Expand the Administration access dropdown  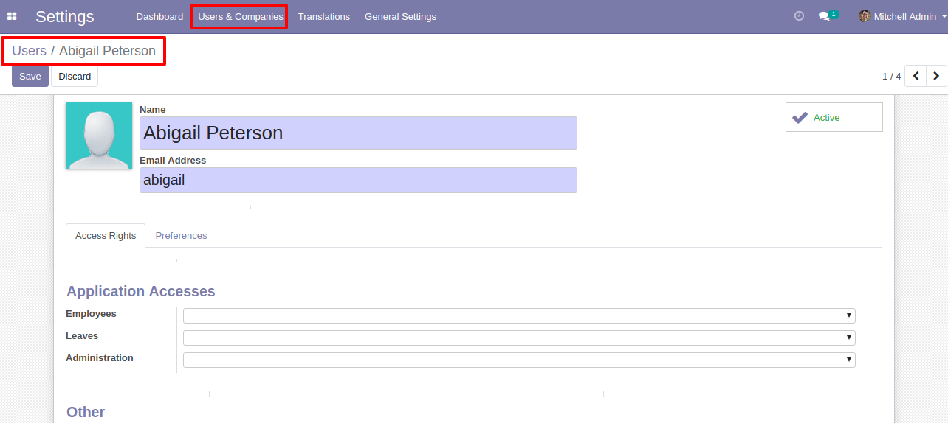519,360
